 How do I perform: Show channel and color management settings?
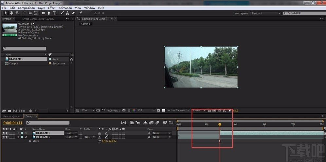pyautogui.click(x=134, y=111)
